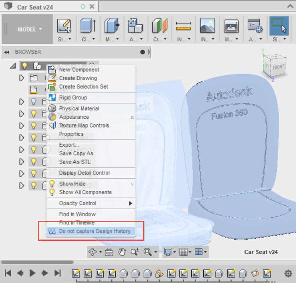
Task: Click the Create extrude icon
Action: (88, 26)
